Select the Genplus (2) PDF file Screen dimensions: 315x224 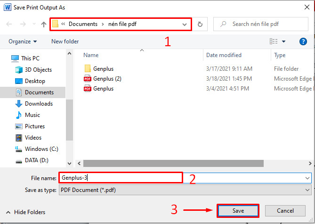click(x=107, y=79)
